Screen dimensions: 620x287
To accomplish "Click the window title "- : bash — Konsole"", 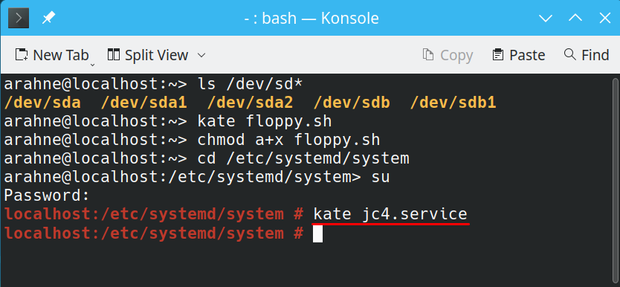I will (311, 18).
